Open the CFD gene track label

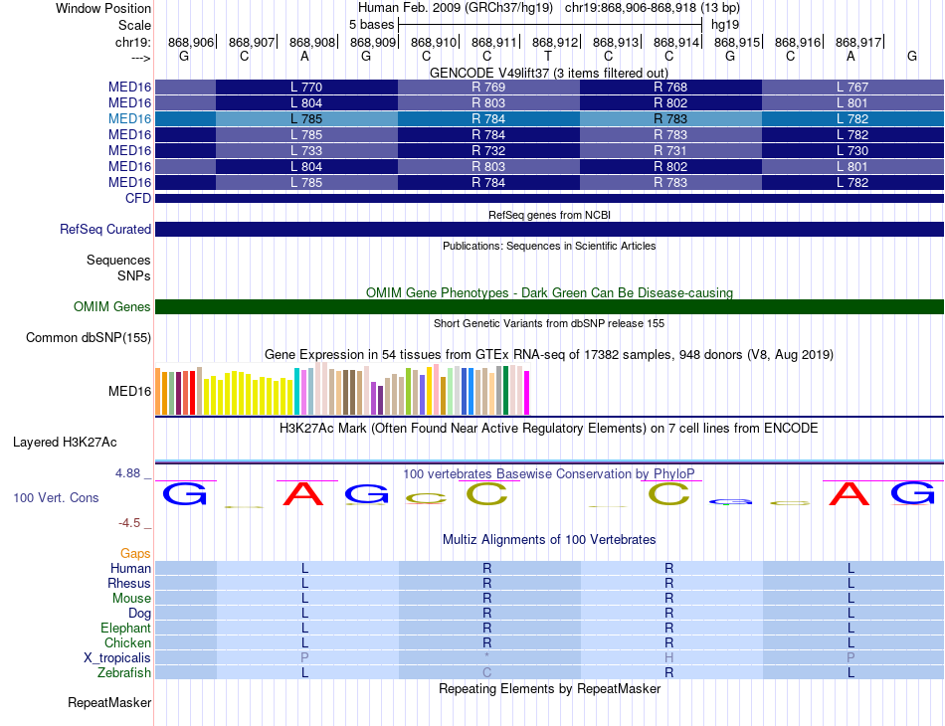click(138, 198)
